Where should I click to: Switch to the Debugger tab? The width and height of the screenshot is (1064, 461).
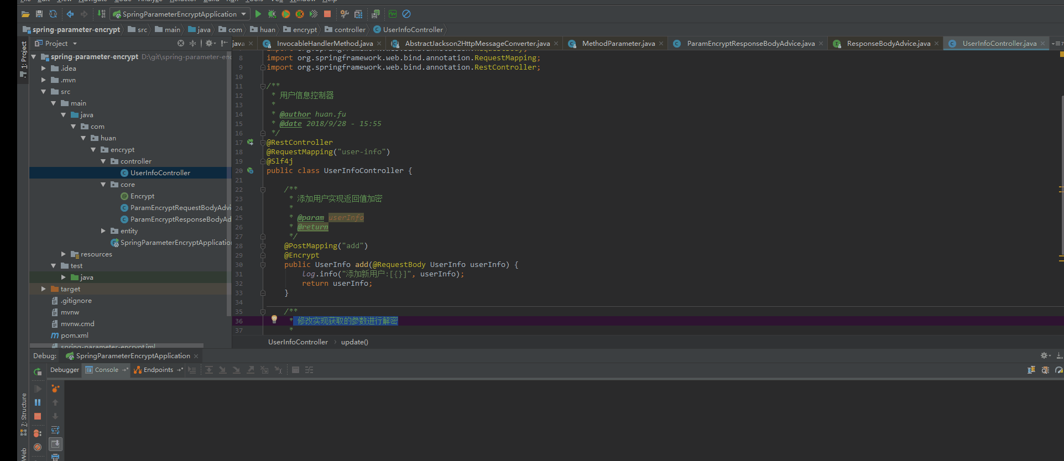click(x=65, y=370)
